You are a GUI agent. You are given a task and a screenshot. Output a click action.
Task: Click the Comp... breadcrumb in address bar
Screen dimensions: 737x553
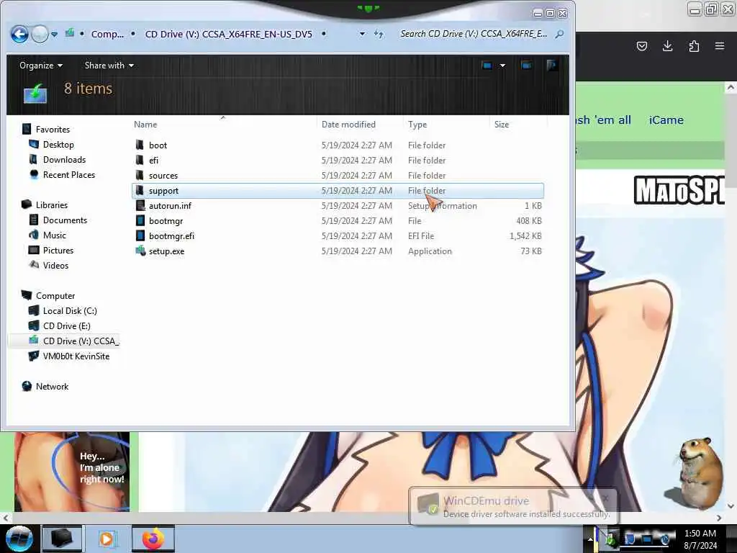107,34
